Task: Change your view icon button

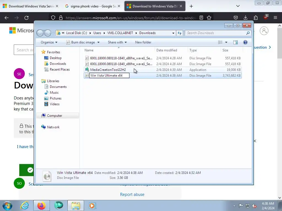Action: (220, 42)
